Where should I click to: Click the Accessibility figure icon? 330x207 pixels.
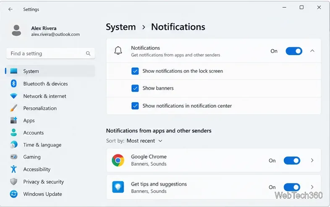point(14,169)
